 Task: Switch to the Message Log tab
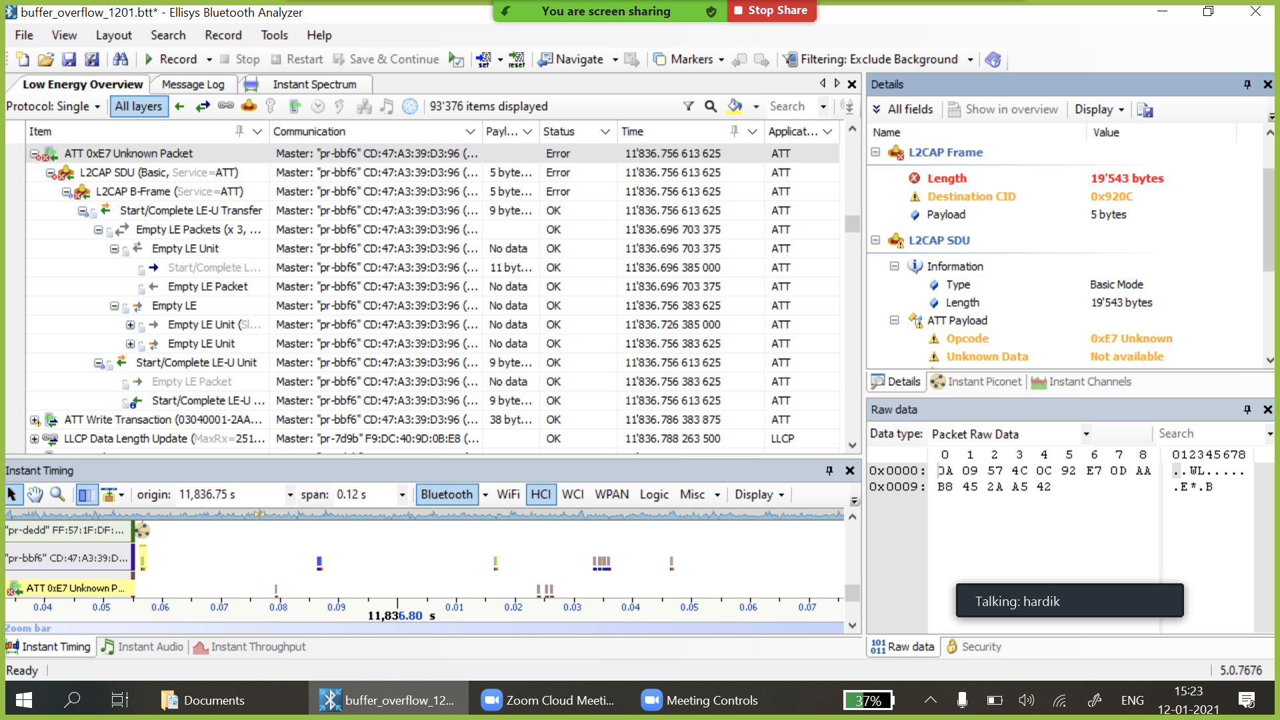click(193, 85)
